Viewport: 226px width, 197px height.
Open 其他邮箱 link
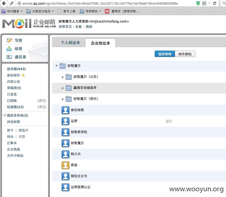point(13,122)
